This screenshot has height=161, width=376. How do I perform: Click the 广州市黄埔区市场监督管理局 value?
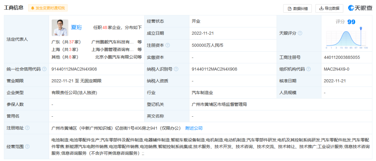219,104
